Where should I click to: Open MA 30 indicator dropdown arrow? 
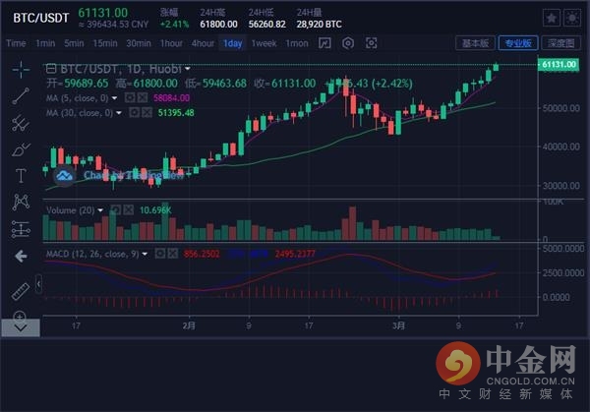tap(119, 113)
